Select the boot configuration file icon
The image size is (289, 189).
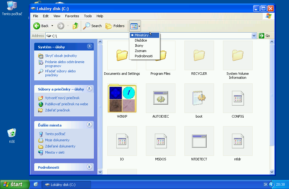pyautogui.click(x=199, y=98)
